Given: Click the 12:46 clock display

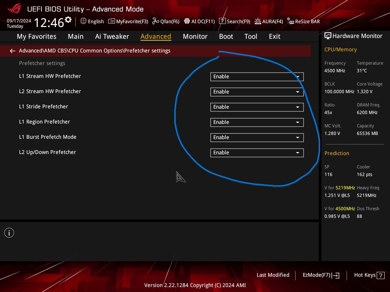Looking at the screenshot, I should pos(49,23).
